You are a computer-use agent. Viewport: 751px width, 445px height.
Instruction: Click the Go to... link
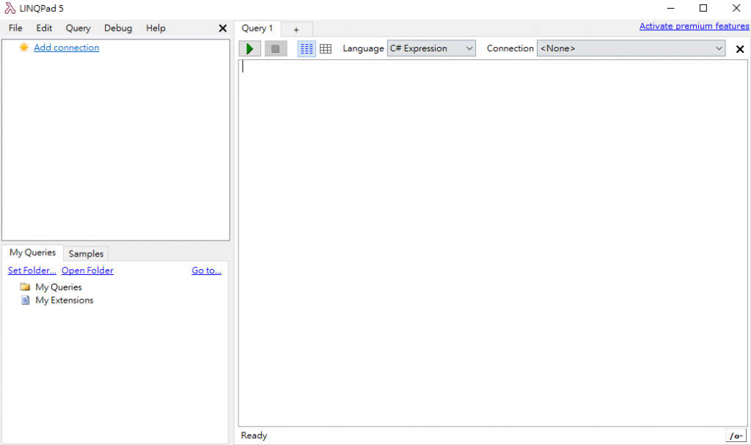click(x=206, y=271)
